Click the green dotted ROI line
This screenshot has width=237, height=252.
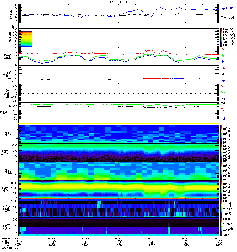click(119, 25)
